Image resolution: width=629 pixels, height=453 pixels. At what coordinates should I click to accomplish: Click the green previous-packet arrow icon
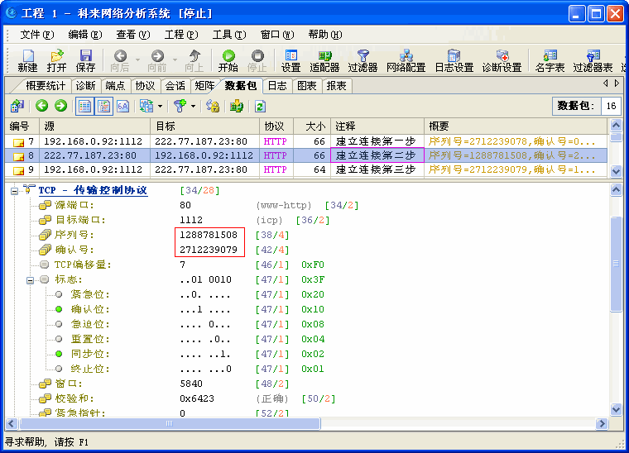pos(41,106)
